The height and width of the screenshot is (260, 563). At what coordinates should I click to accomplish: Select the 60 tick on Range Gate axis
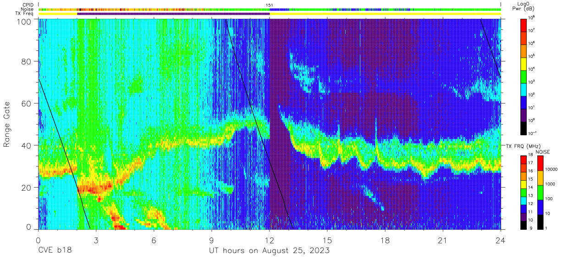point(26,104)
